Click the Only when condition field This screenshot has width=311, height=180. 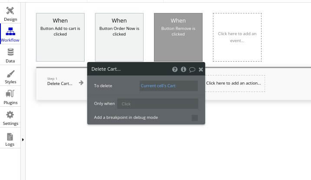pos(157,104)
